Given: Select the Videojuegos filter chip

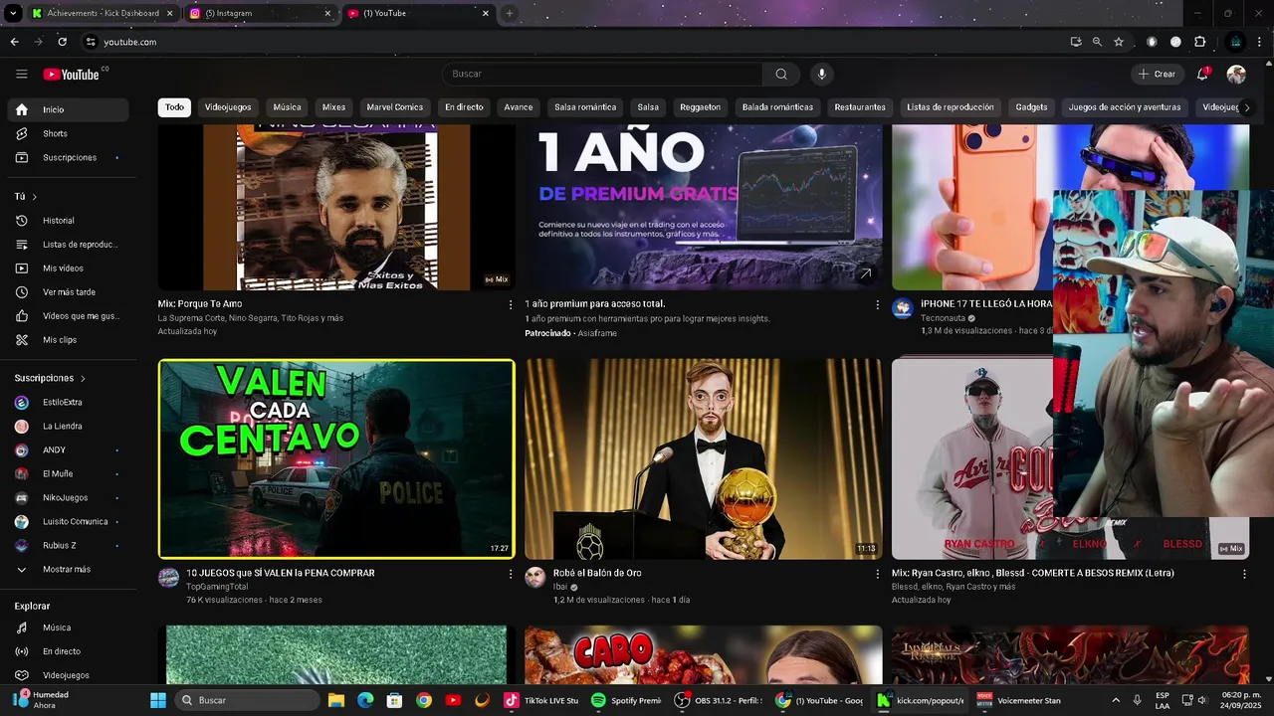Looking at the screenshot, I should tap(228, 107).
